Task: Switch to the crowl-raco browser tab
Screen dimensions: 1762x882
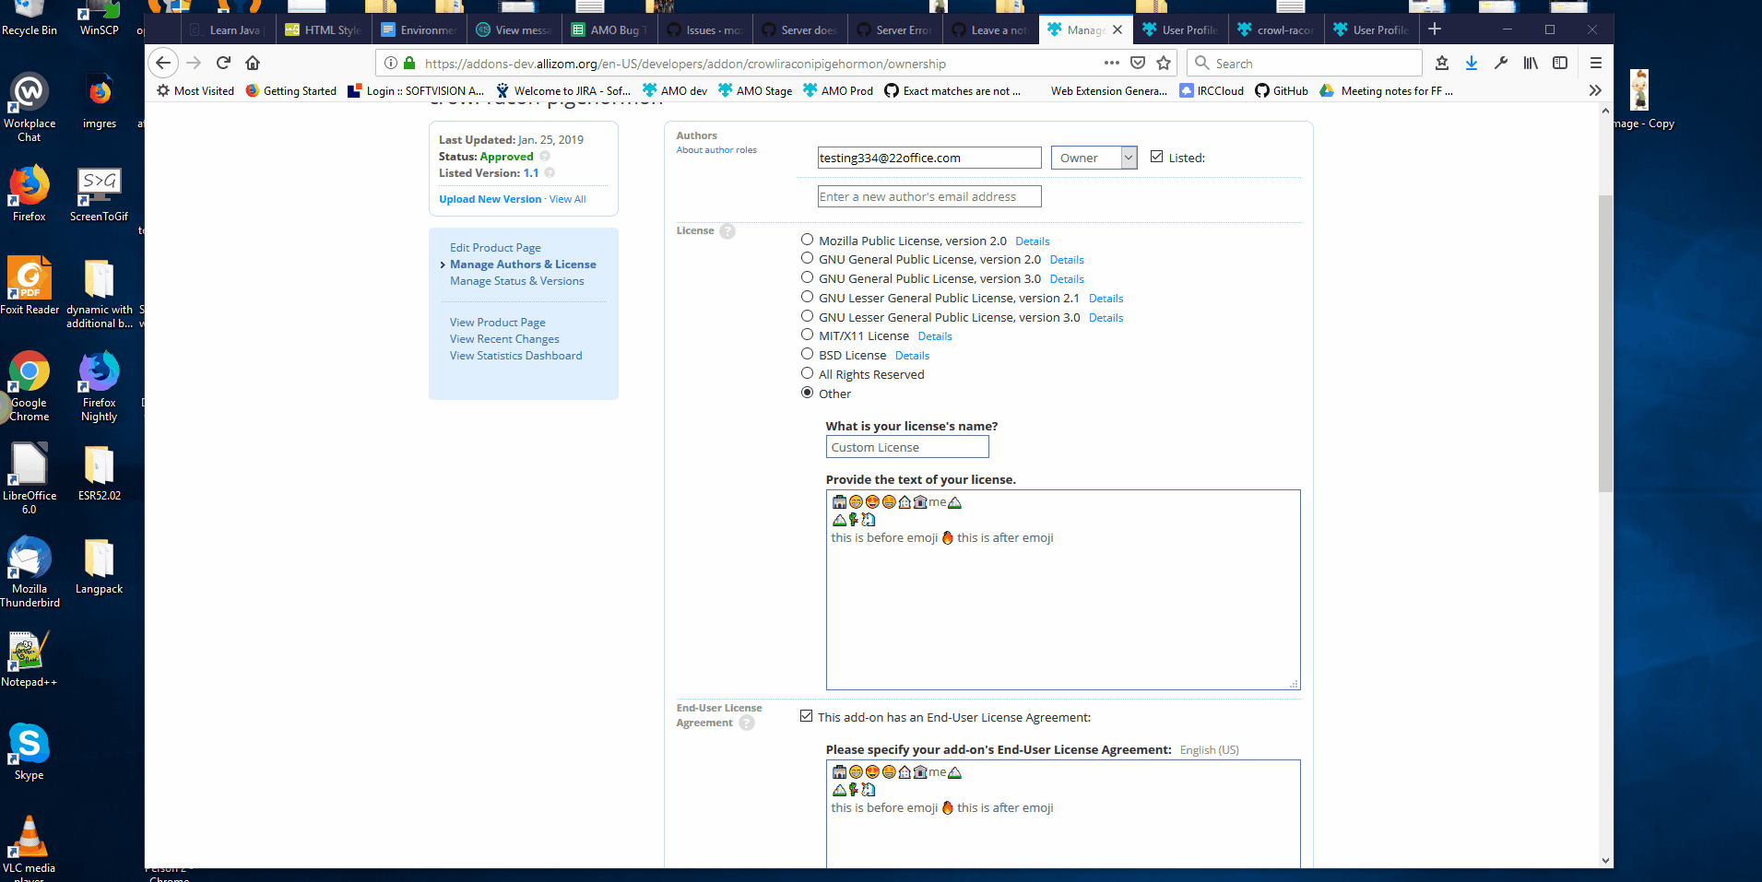Action: [x=1276, y=29]
